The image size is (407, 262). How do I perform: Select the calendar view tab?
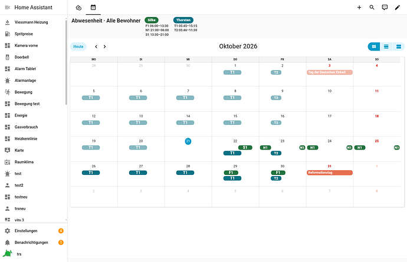click(x=93, y=8)
